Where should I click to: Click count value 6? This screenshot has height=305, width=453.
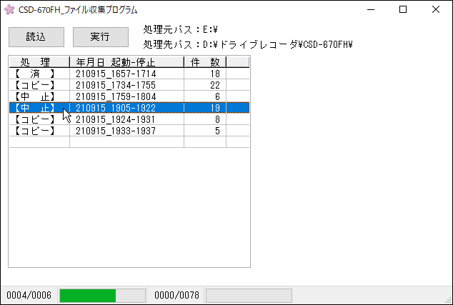coord(217,96)
